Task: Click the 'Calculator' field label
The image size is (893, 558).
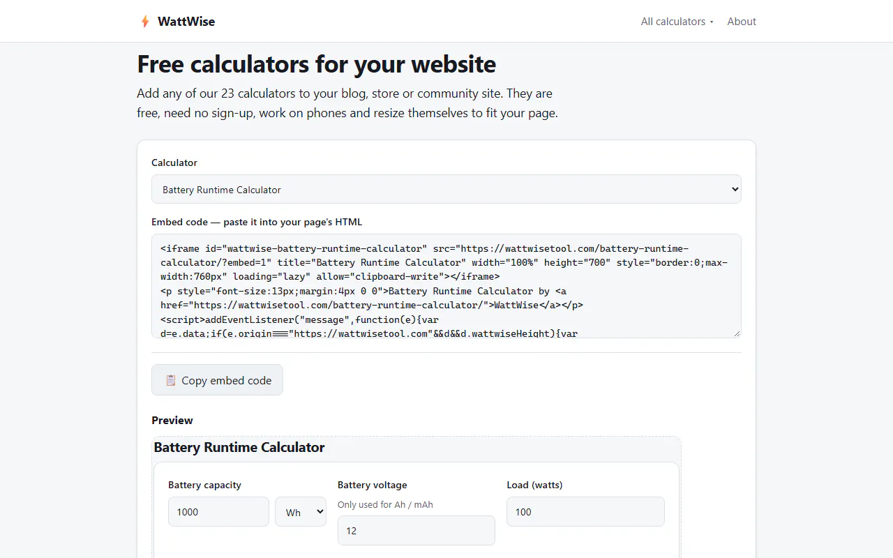Action: pyautogui.click(x=174, y=163)
